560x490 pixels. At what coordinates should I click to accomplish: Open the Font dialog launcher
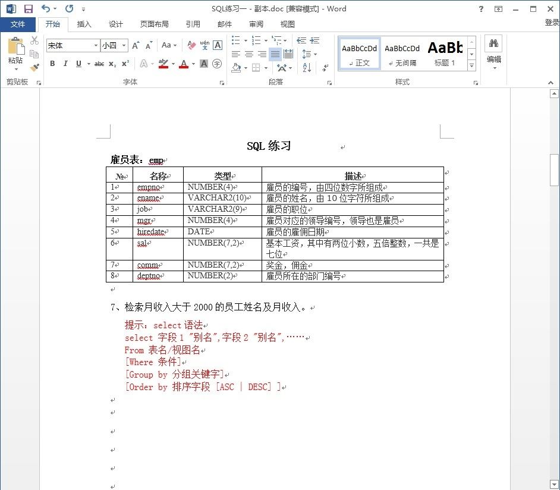[x=222, y=83]
